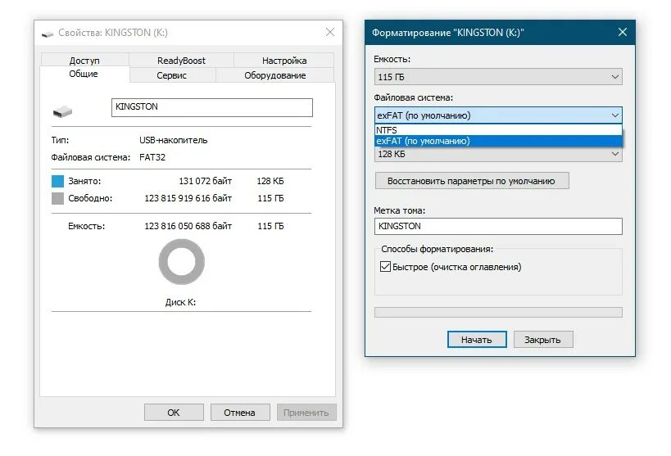The height and width of the screenshot is (456, 671).
Task: Click the Метка тома KINGSTON text field
Action: [x=498, y=226]
